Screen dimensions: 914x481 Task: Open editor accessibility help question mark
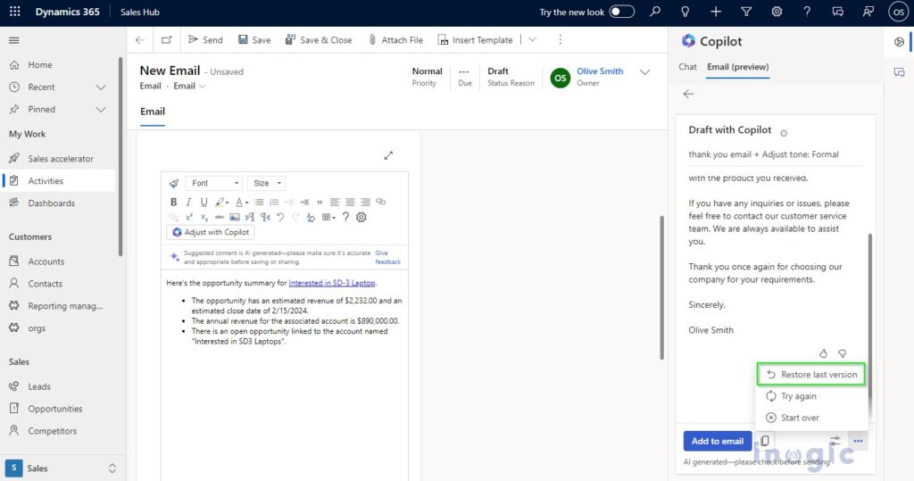(345, 218)
